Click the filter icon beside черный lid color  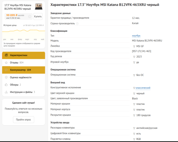coord(134,94)
